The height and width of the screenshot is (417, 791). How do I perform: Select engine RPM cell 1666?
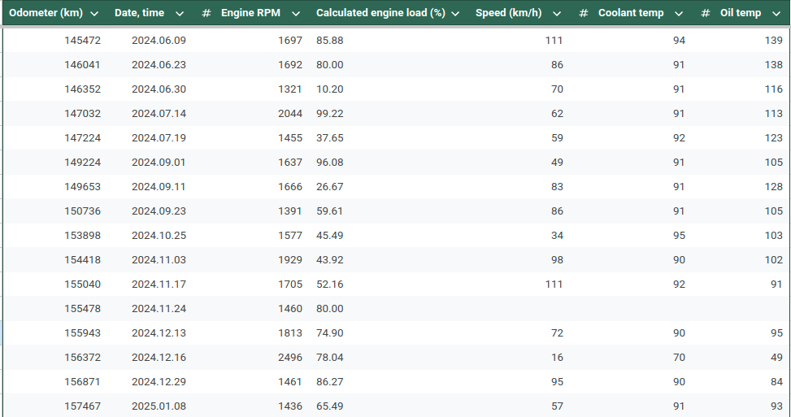290,187
